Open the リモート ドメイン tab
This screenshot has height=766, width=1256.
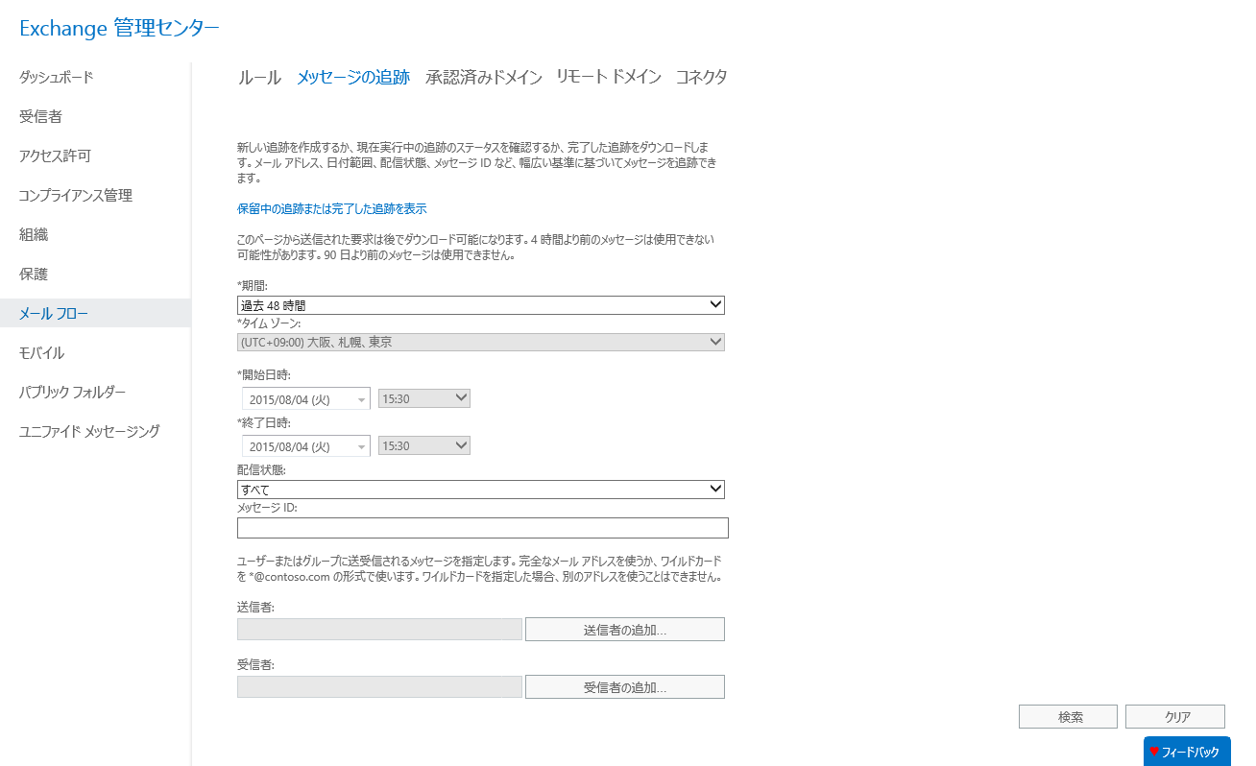tap(606, 77)
